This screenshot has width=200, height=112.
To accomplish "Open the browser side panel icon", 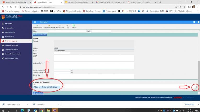I will click(190, 7).
